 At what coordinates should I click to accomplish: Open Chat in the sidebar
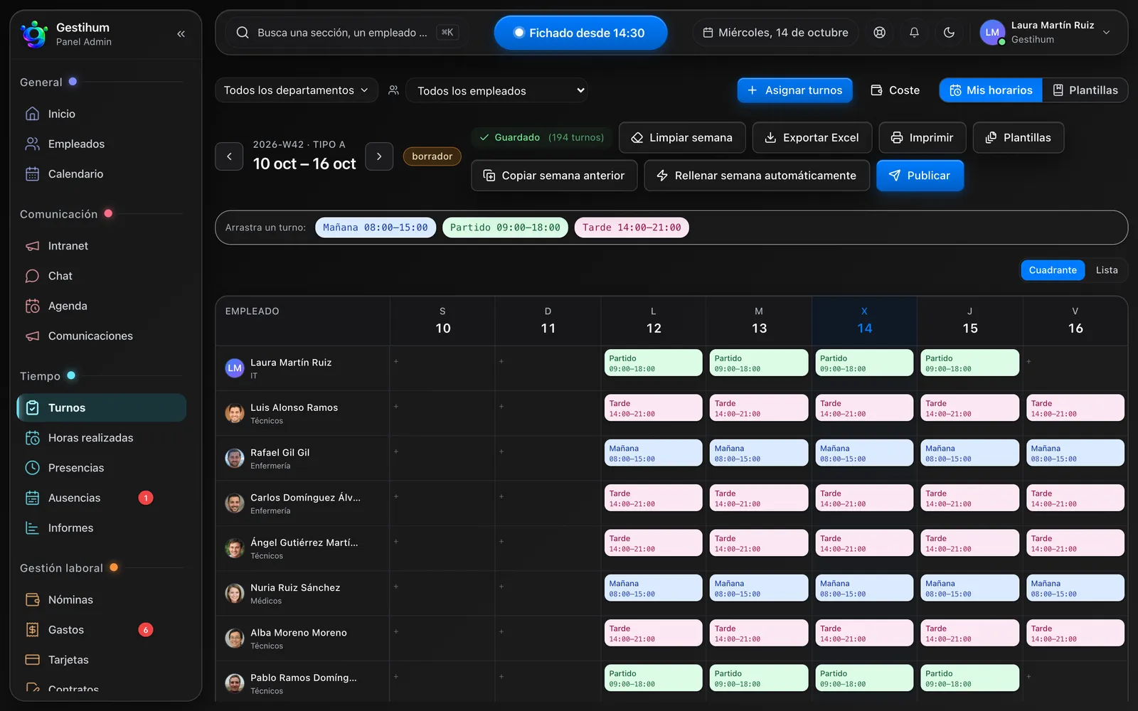coord(101,276)
